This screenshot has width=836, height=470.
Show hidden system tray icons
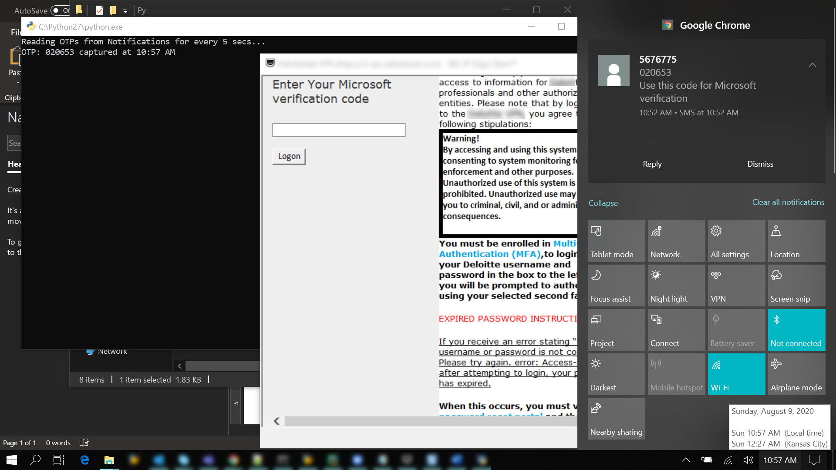tap(685, 460)
